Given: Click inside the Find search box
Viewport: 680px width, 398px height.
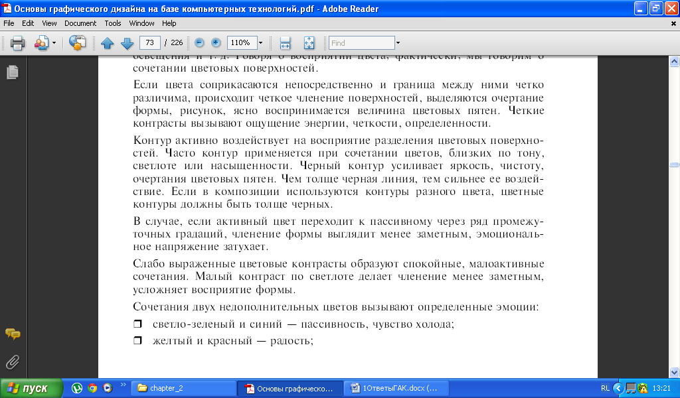Looking at the screenshot, I should click(x=362, y=43).
